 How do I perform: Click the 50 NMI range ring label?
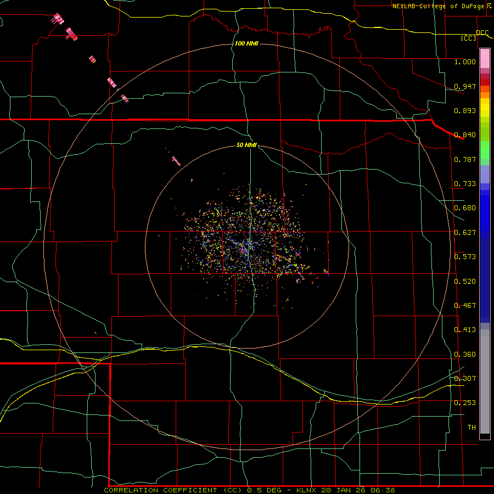coord(246,145)
